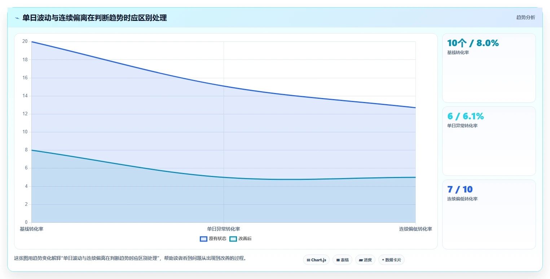Click the icon inside the 进度 chip
Viewport: 550px width, 279px height.
(x=361, y=260)
